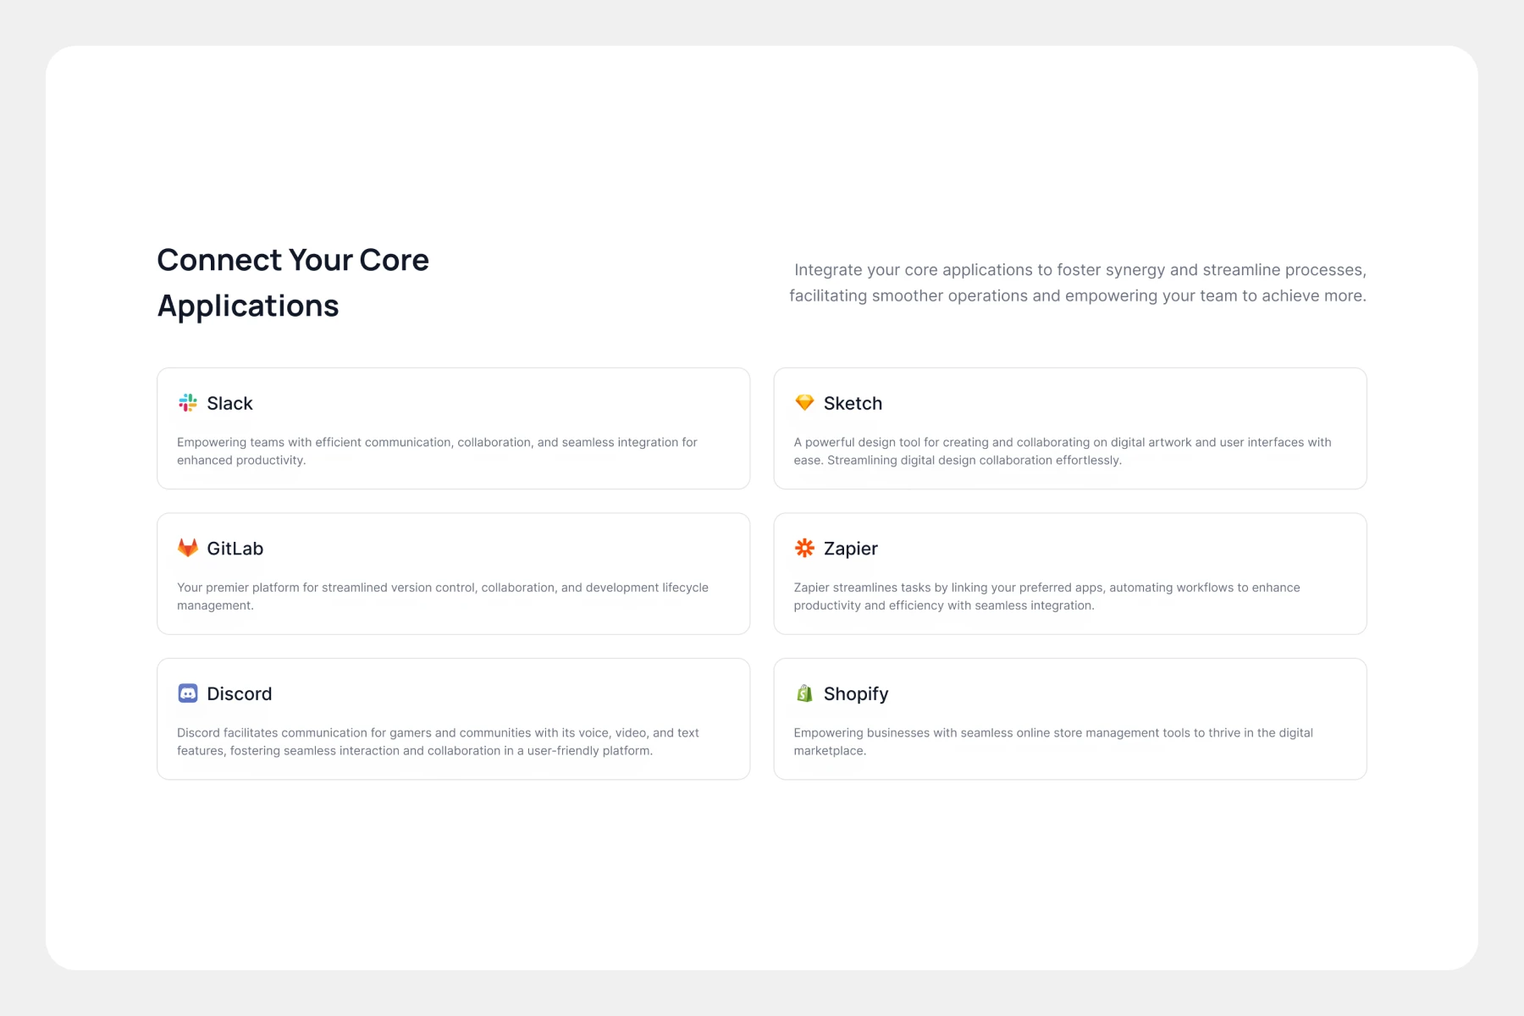Viewport: 1524px width, 1016px height.
Task: Open the Slack integration title
Action: 229,404
